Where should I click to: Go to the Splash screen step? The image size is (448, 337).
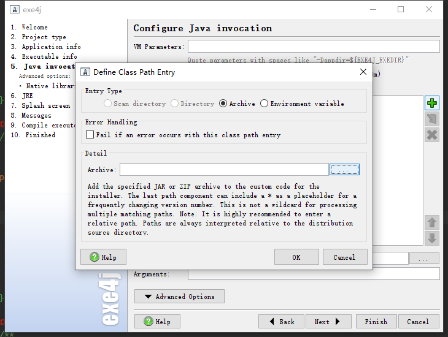45,105
